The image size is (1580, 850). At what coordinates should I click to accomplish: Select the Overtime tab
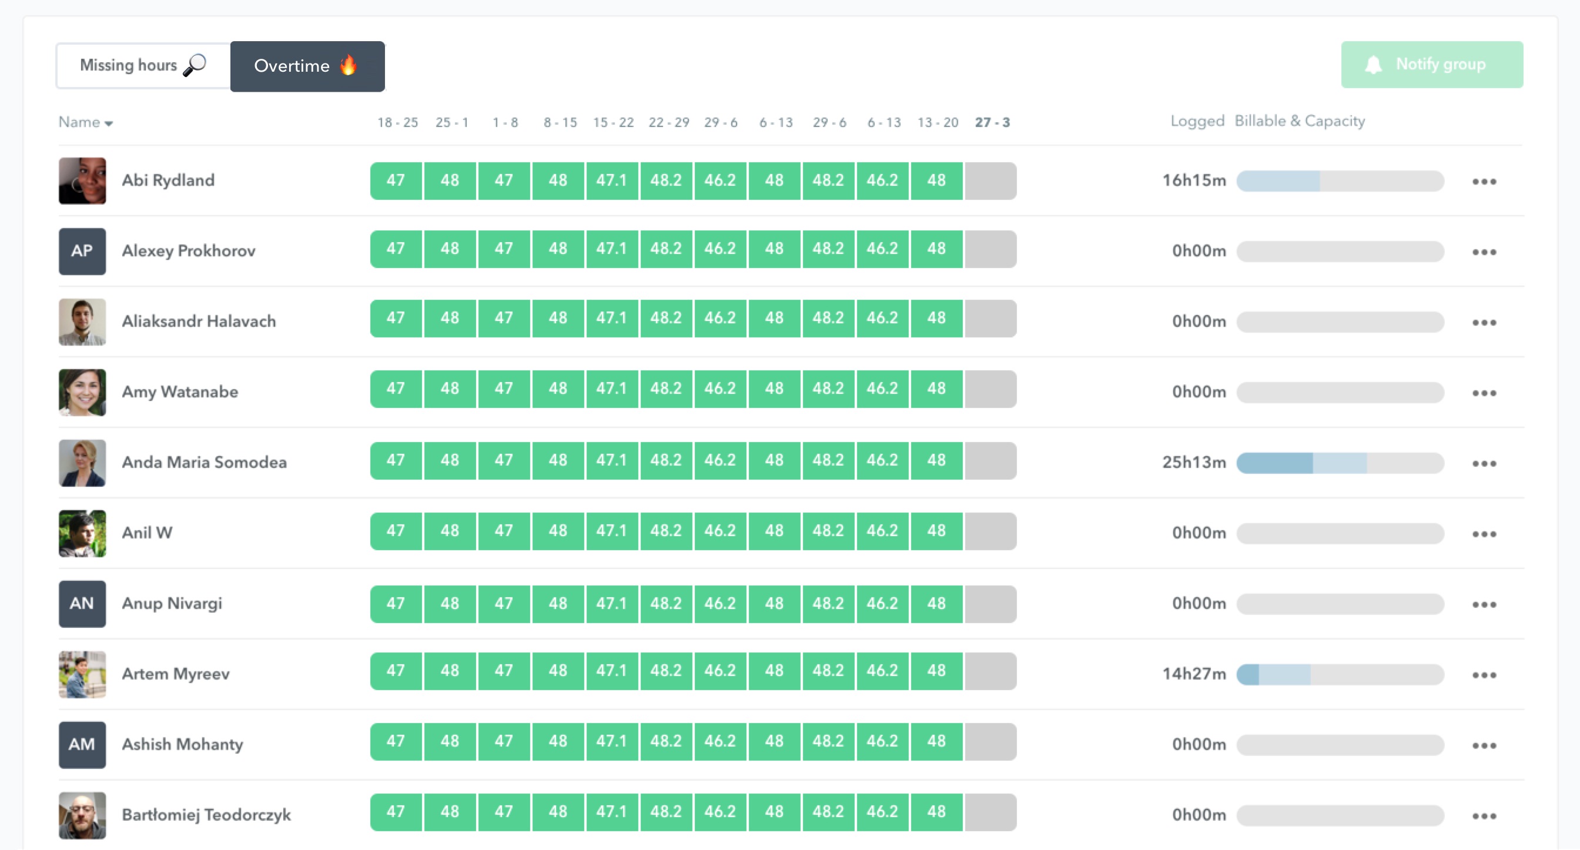point(307,66)
